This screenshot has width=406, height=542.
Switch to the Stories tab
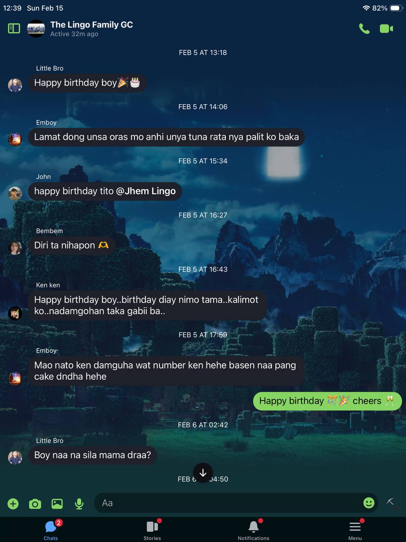tap(152, 530)
